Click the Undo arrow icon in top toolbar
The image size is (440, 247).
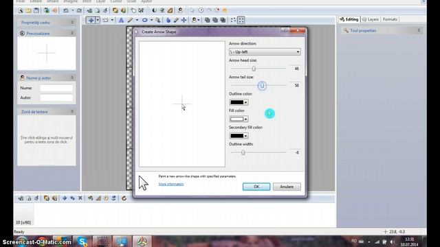(66, 11)
